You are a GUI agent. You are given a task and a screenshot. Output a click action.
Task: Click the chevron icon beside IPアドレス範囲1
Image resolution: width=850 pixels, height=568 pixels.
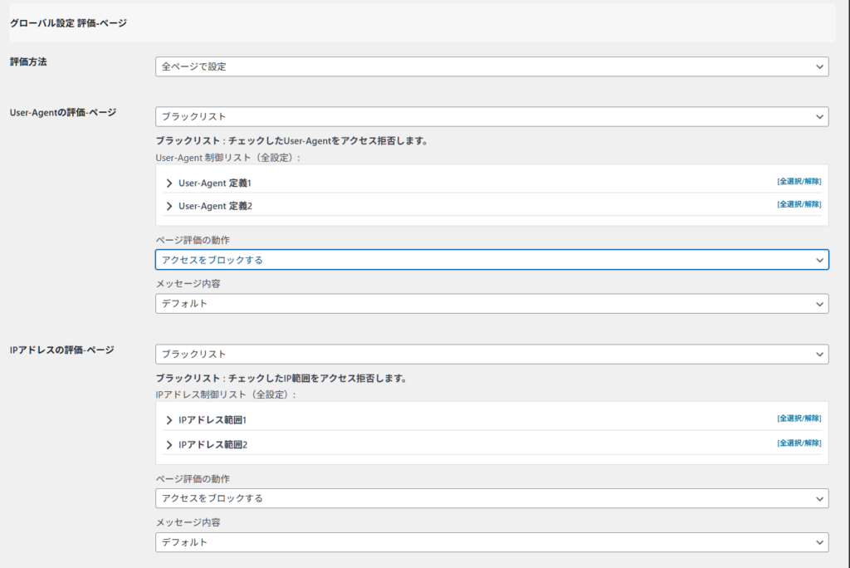click(x=169, y=421)
